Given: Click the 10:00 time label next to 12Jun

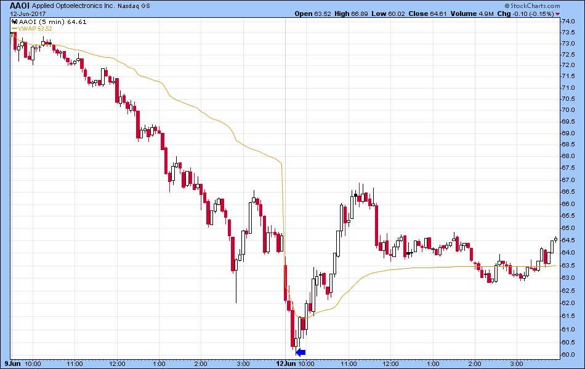Looking at the screenshot, I should pos(306,363).
